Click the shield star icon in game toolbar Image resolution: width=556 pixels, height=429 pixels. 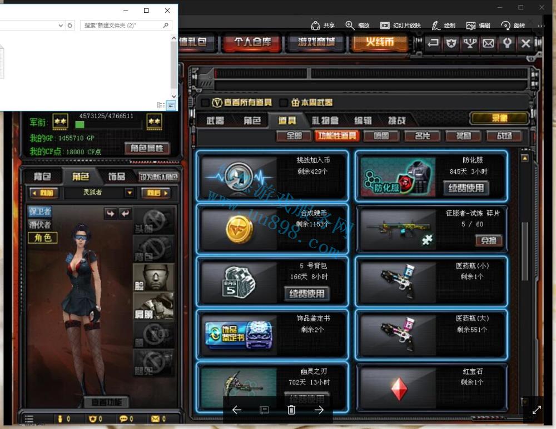click(451, 43)
